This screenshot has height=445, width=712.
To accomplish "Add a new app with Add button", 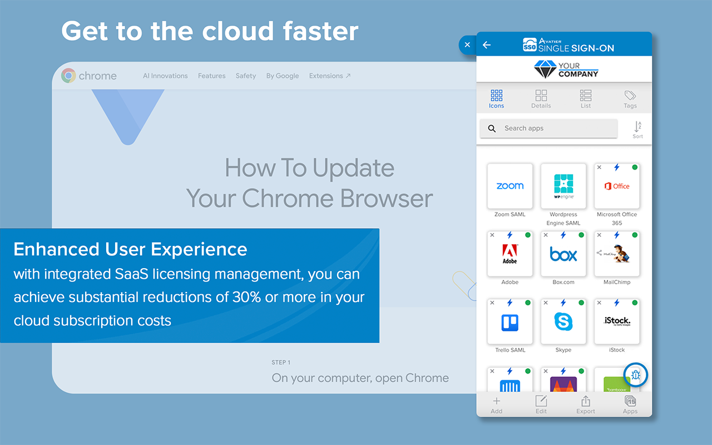I will click(496, 404).
